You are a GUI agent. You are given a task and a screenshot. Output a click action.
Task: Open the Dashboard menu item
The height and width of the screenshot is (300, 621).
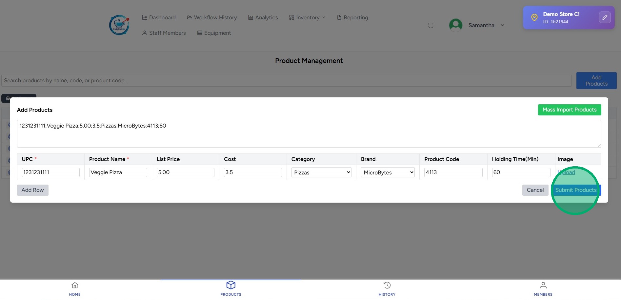coord(159,17)
